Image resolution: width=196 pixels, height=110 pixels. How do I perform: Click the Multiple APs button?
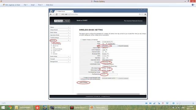pos(111,44)
